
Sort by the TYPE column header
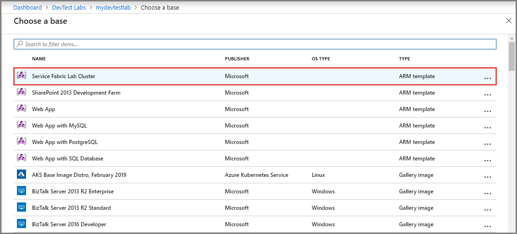(x=405, y=58)
